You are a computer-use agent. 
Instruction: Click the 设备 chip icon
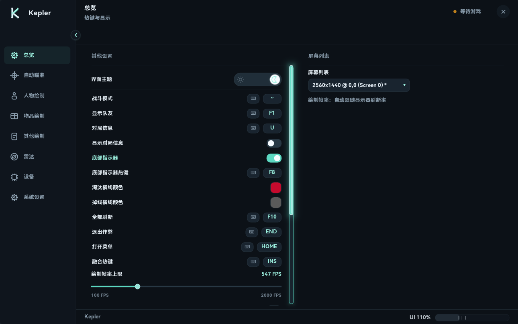point(14,177)
